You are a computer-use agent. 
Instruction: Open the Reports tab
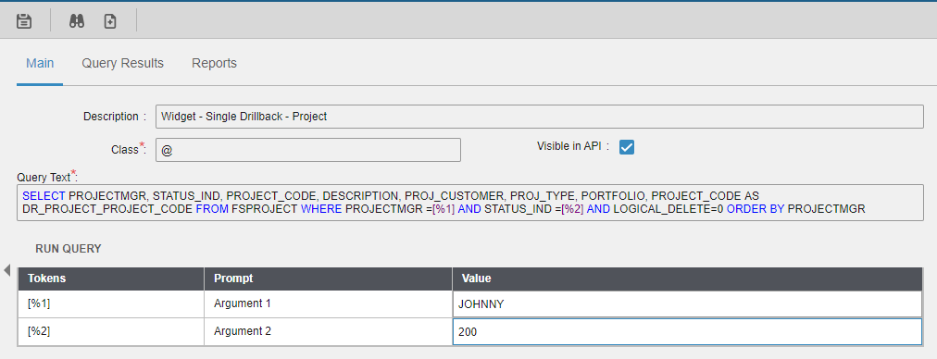tap(214, 63)
